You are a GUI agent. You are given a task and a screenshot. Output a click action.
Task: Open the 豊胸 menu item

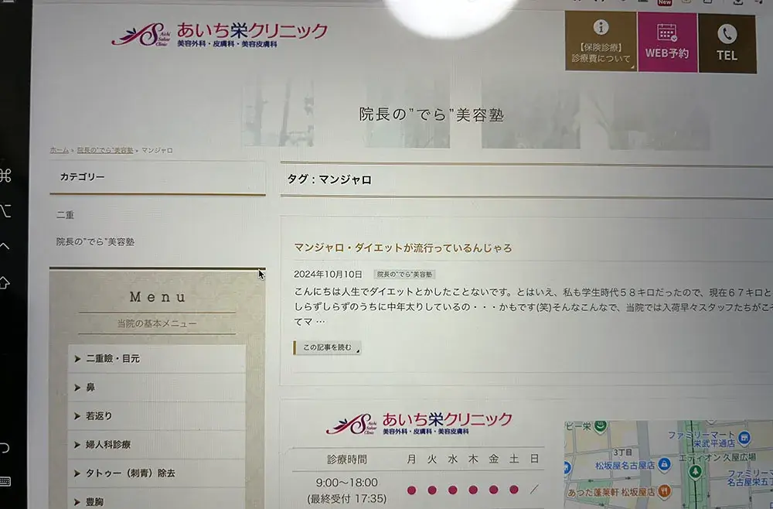pyautogui.click(x=157, y=499)
